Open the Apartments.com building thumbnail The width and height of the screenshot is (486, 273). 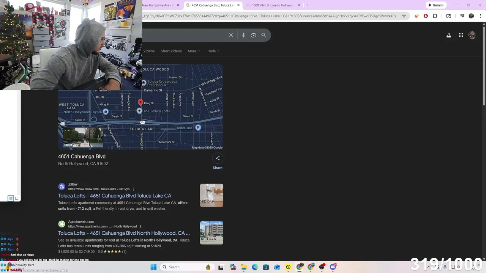point(211,233)
